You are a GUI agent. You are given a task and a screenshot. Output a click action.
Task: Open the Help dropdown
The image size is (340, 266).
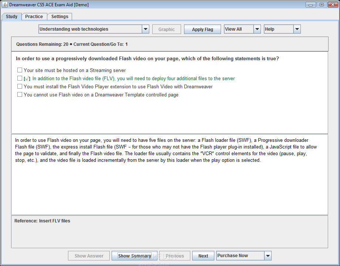pyautogui.click(x=282, y=29)
